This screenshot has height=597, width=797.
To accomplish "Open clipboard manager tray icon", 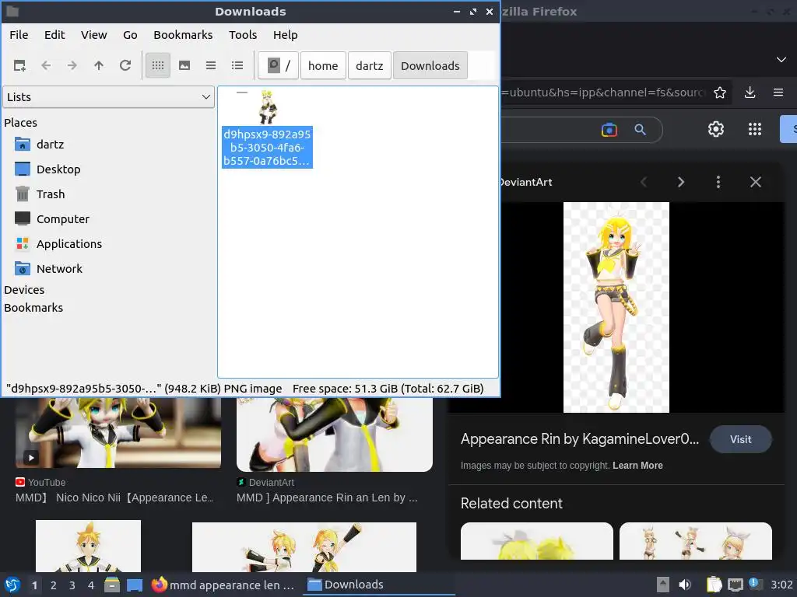I will click(x=714, y=585).
